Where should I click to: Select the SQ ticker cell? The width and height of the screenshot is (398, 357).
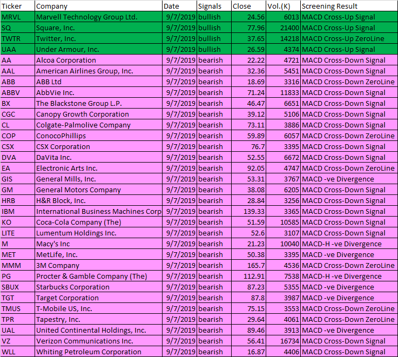pos(17,28)
